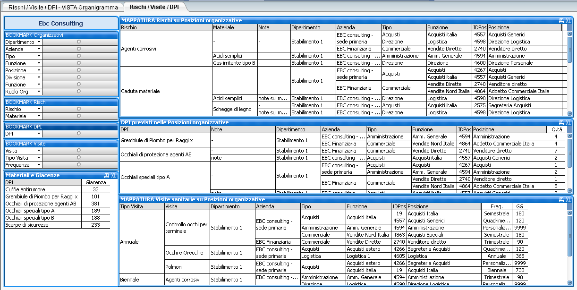Click the Ebc Consulting title button
Viewport: 577px width, 290px height.
tap(61, 23)
